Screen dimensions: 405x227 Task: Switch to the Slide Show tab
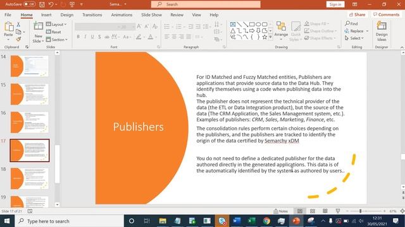[151, 15]
